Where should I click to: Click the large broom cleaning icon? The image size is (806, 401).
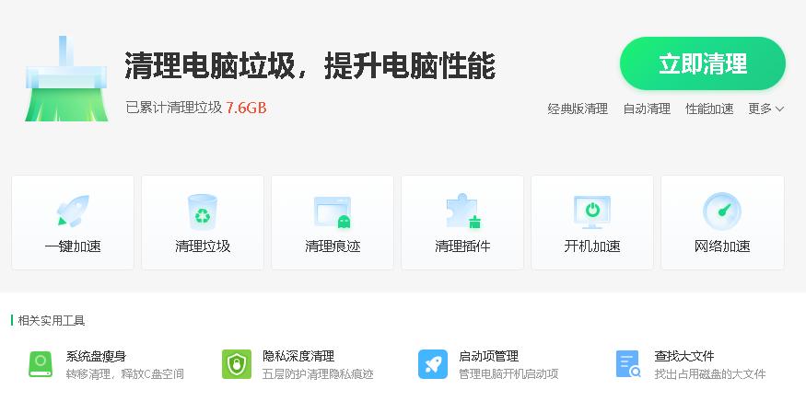coord(66,78)
